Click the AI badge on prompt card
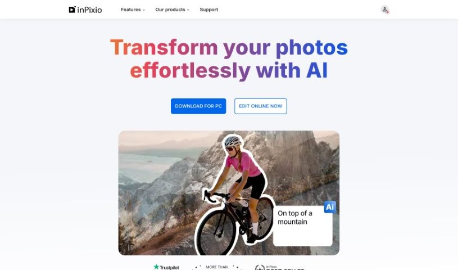 tap(330, 207)
